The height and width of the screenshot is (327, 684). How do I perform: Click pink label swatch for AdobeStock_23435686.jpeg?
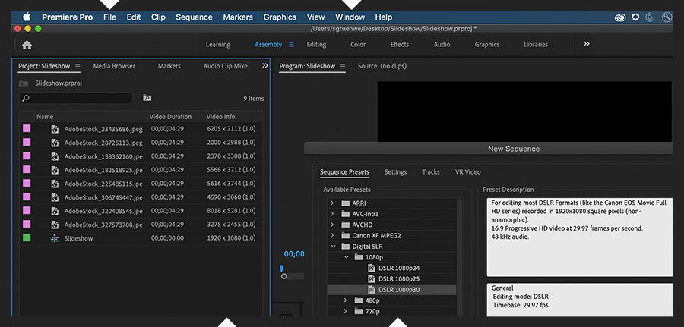(27, 129)
